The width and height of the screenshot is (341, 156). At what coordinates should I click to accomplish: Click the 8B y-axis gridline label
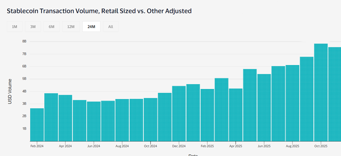pyautogui.click(x=24, y=41)
